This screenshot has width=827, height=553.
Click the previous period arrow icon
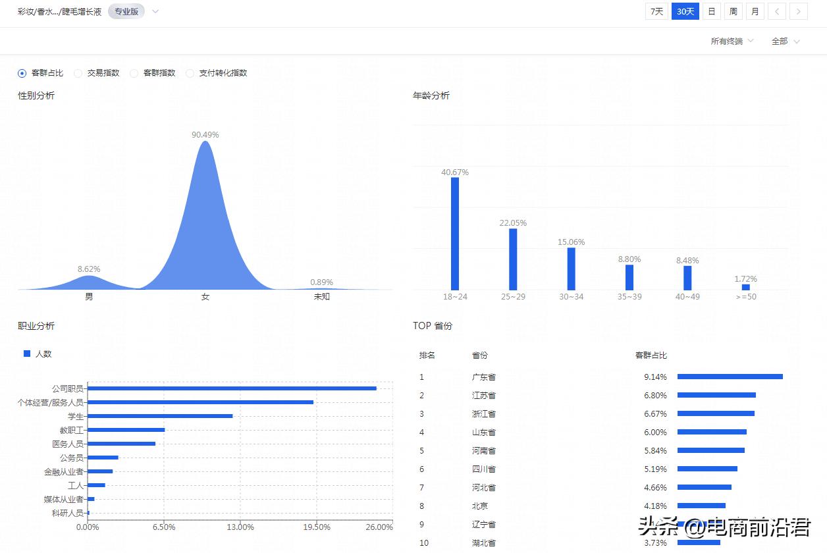777,11
